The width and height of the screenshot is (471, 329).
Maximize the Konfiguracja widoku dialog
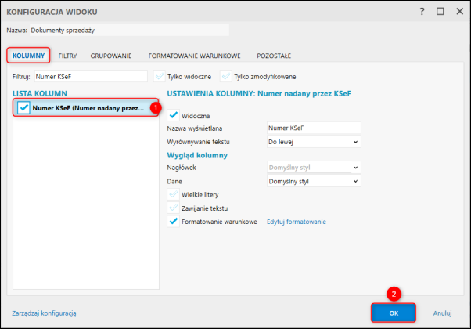coord(440,12)
